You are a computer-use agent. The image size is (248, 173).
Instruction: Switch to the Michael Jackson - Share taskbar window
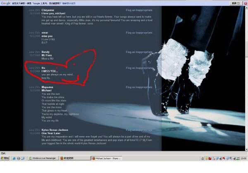coord(107,158)
